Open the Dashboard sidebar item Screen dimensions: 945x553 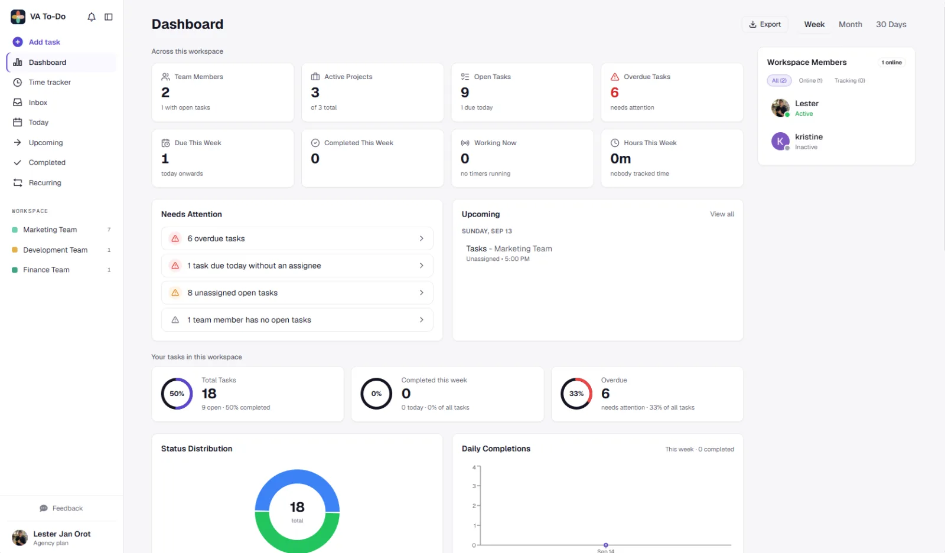pos(61,63)
